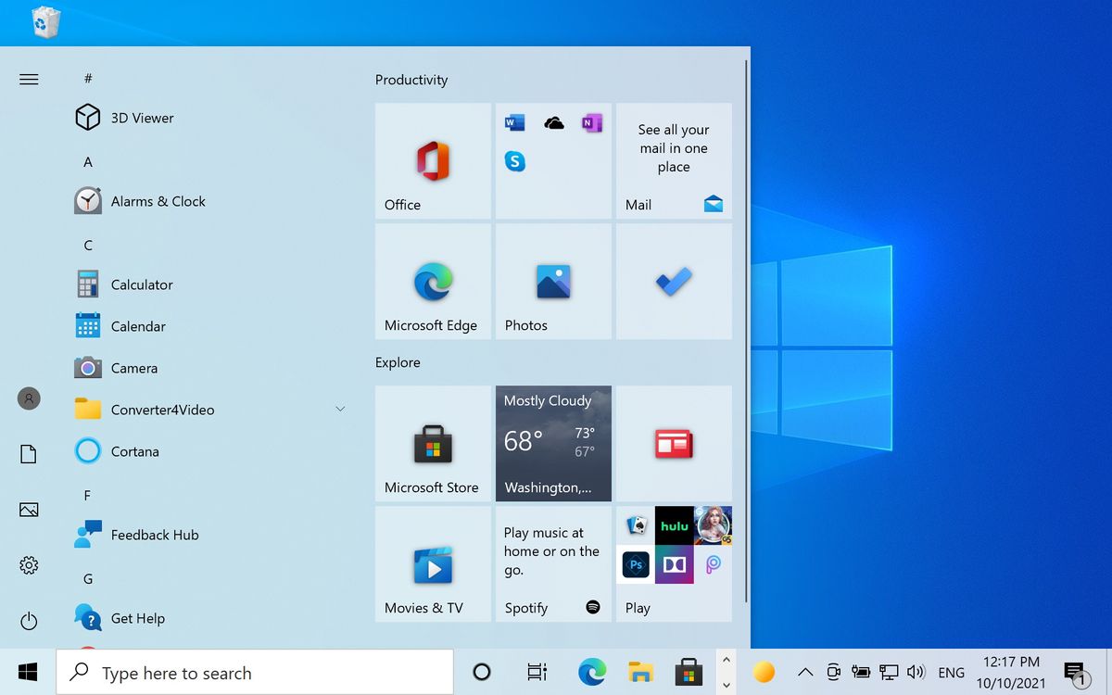The height and width of the screenshot is (695, 1112).
Task: Open the ENG language switcher
Action: (x=952, y=671)
